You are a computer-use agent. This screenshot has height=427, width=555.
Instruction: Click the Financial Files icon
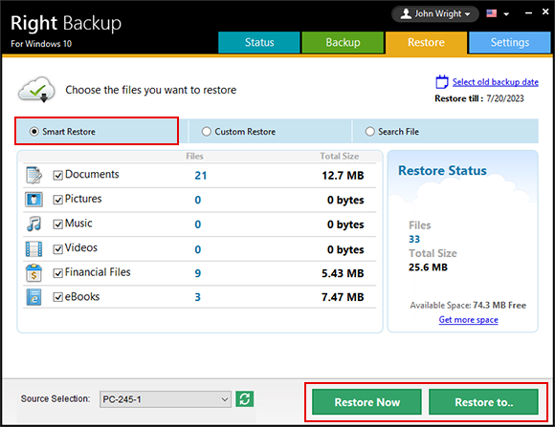click(33, 273)
